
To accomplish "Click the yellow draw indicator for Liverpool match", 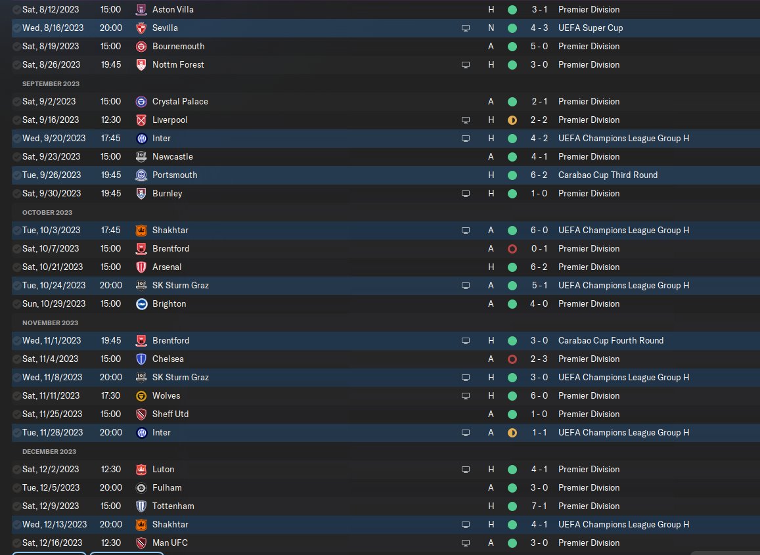I will click(512, 120).
